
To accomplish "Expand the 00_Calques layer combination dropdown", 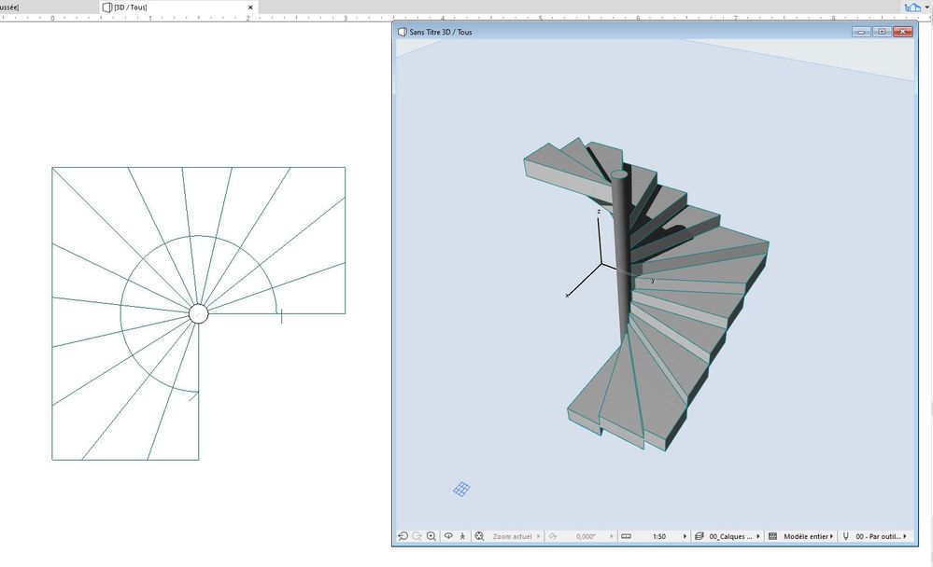I will (x=734, y=537).
